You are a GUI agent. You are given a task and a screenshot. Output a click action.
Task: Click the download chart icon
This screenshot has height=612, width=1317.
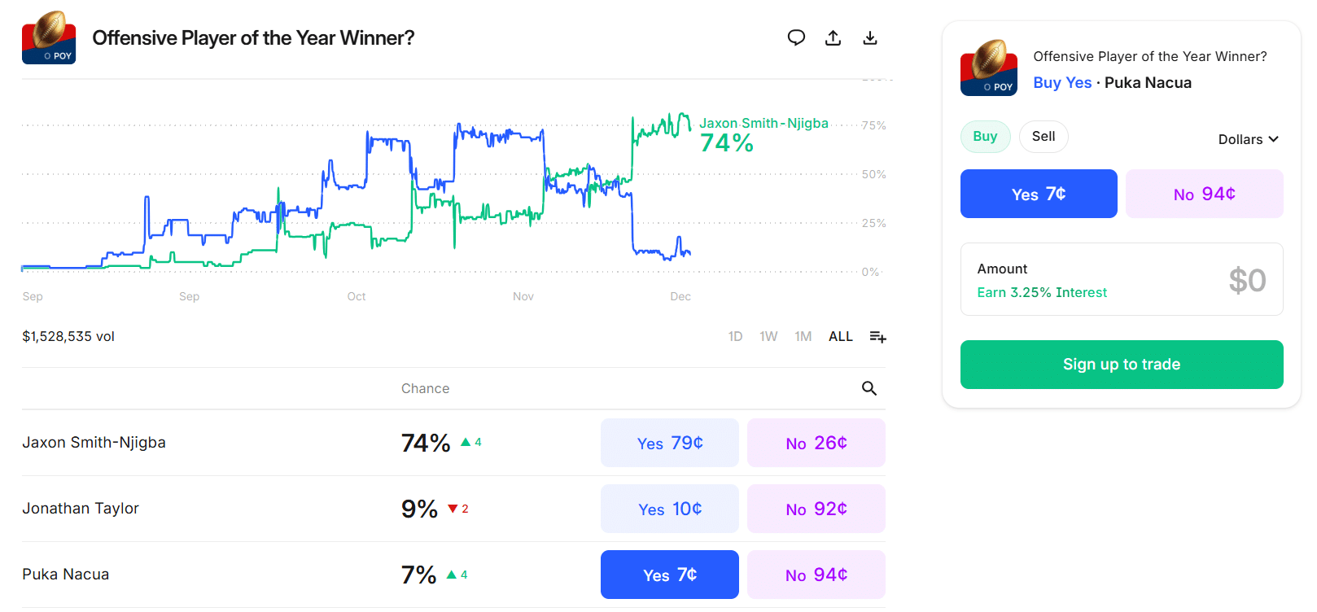(x=870, y=37)
